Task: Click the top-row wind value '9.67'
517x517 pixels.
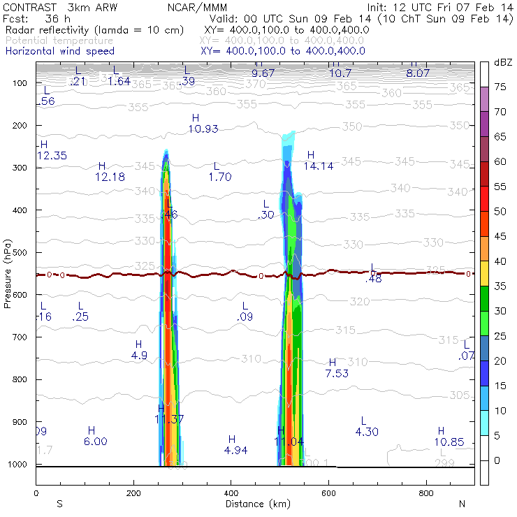Action: pos(263,73)
